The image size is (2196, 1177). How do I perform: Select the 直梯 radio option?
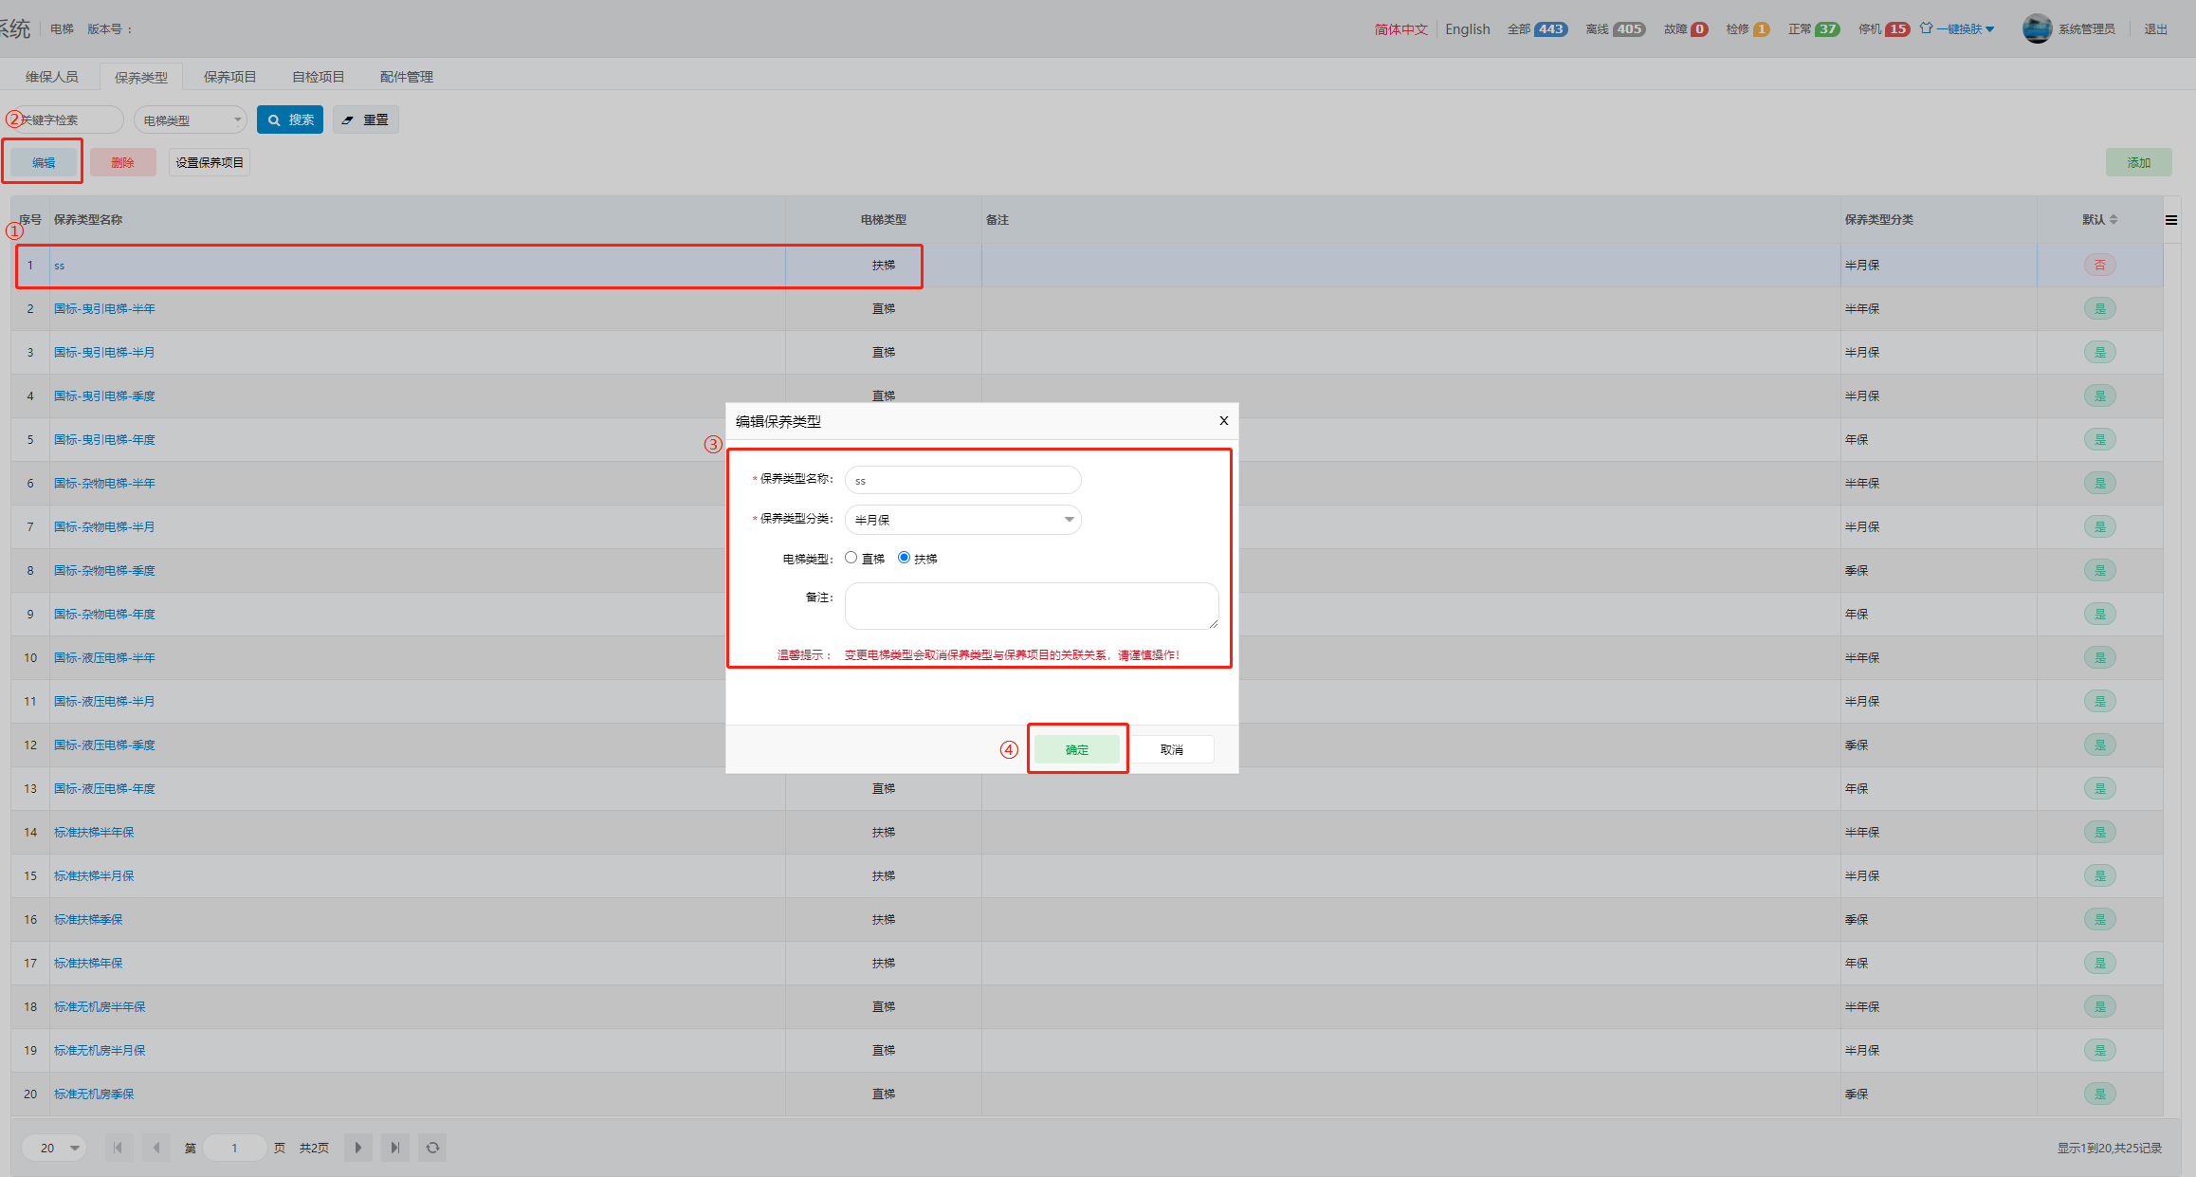[x=851, y=558]
